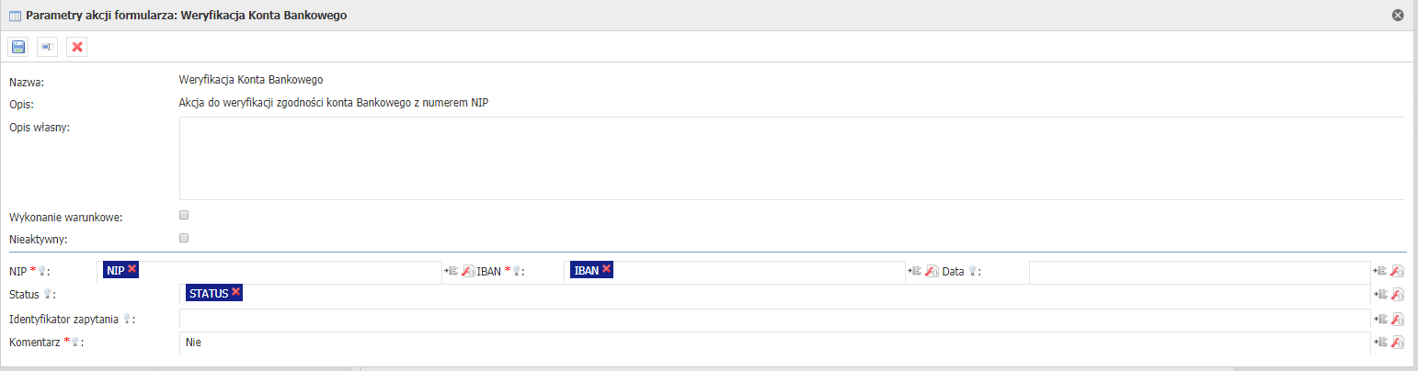Remove the IBAN tag from the field
The image size is (1418, 371).
pos(606,268)
